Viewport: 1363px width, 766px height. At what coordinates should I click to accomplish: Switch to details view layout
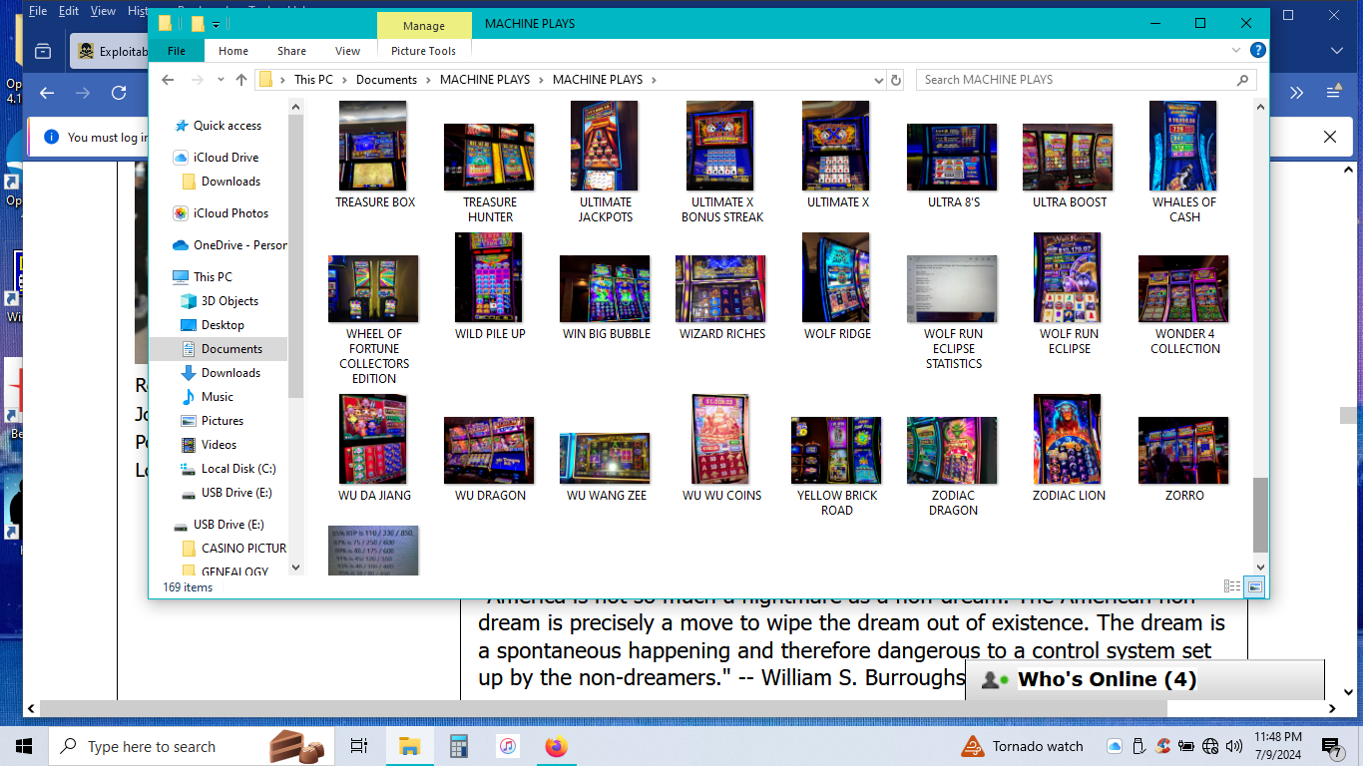point(1232,587)
